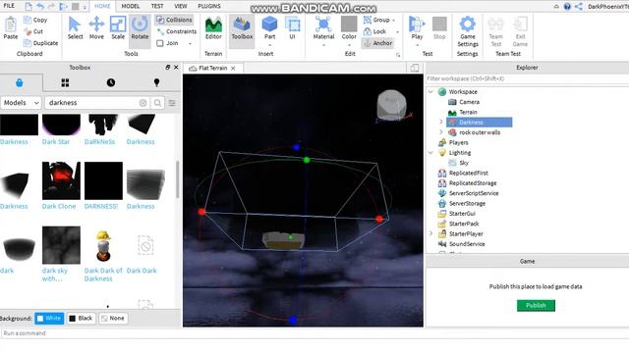Select the Dark Star model thumbnail
Viewport: 629px width, 353px height.
coord(61,125)
